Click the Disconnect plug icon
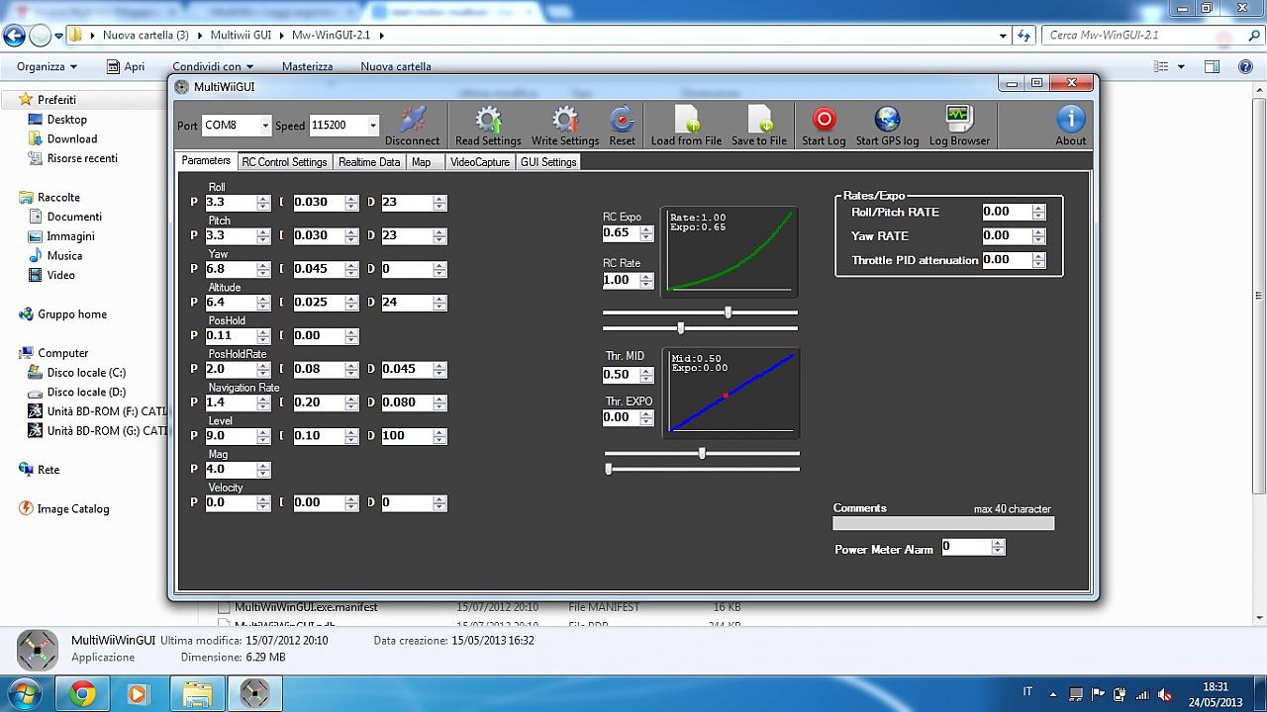The image size is (1267, 712). tap(412, 120)
